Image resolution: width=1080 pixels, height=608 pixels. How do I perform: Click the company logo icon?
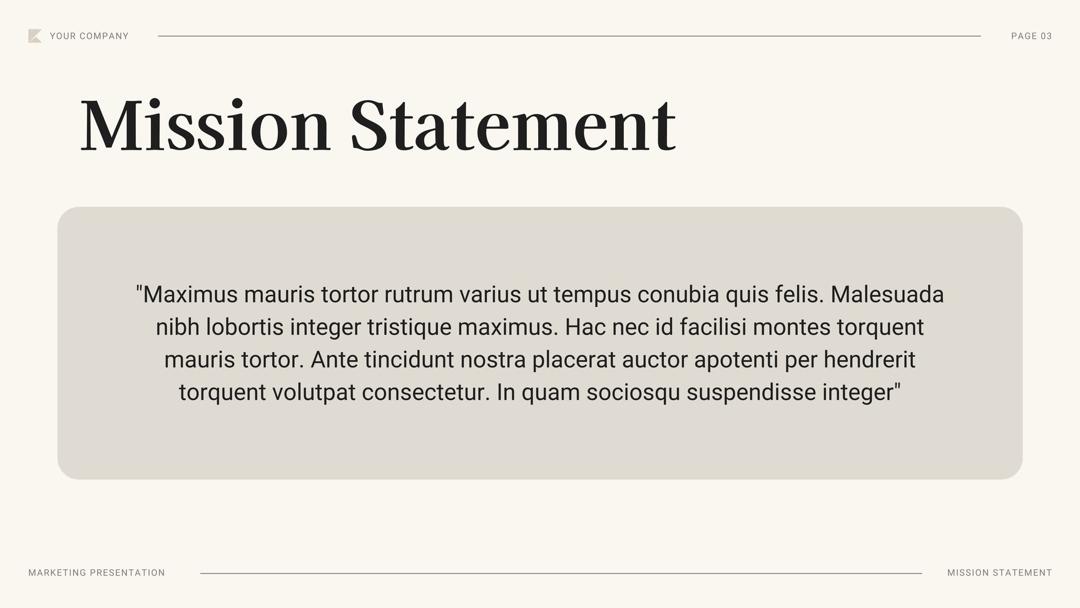coord(34,36)
